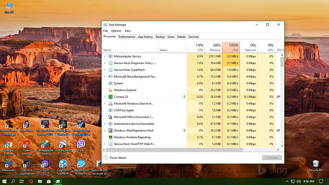The height and width of the screenshot is (185, 329).
Task: Open This PC desktop icon
Action: pyautogui.click(x=9, y=8)
